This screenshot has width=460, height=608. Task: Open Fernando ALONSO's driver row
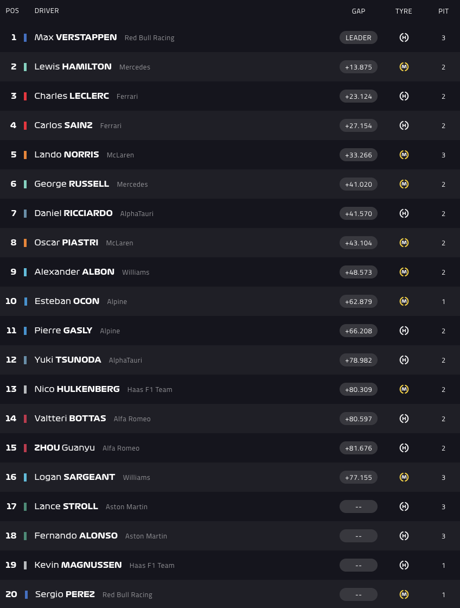pyautogui.click(x=76, y=536)
